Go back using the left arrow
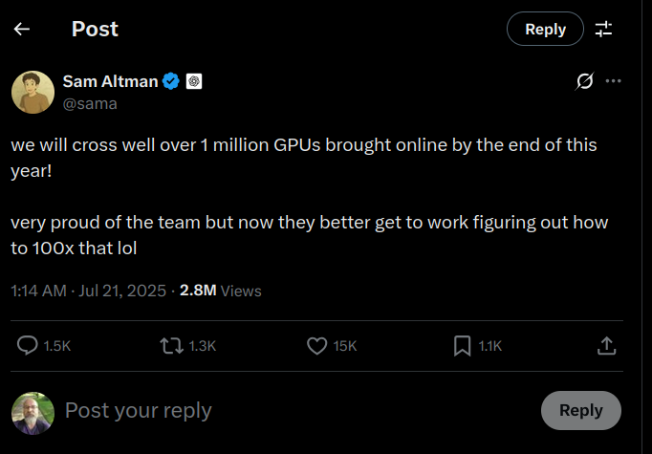652x454 pixels. [x=22, y=29]
